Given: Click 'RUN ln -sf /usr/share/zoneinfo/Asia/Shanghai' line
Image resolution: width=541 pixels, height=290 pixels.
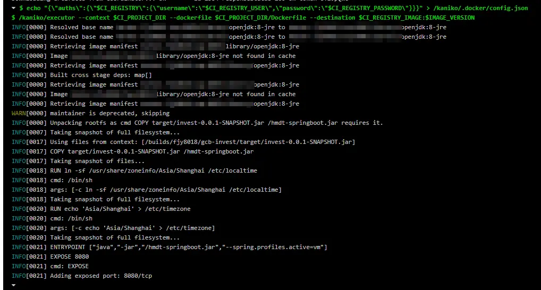Looking at the screenshot, I should pos(134,170).
